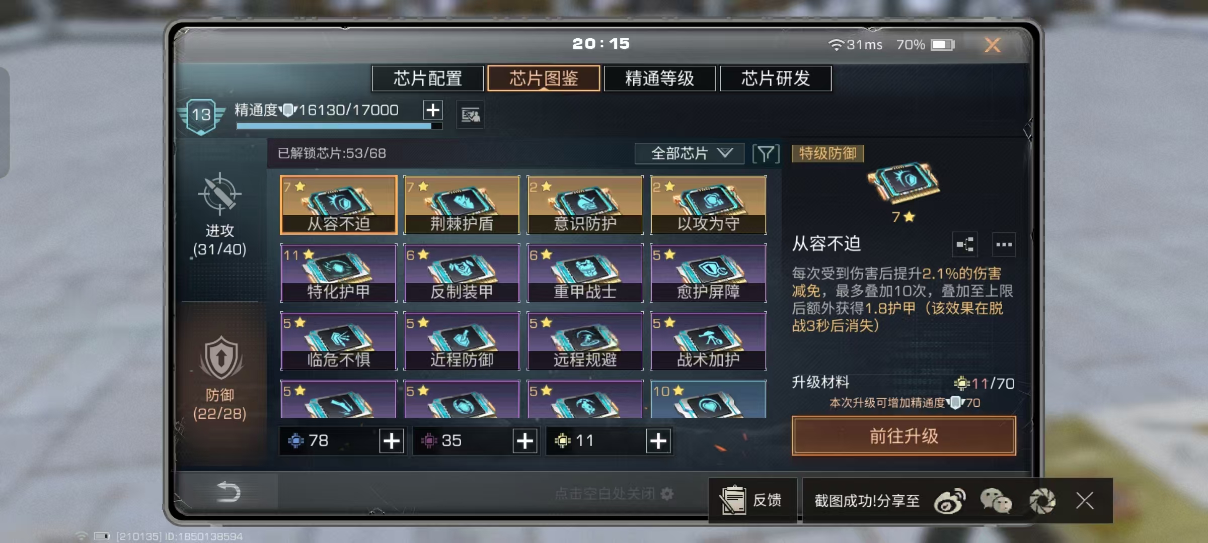
Task: Add more purple chip material (35)
Action: point(525,441)
